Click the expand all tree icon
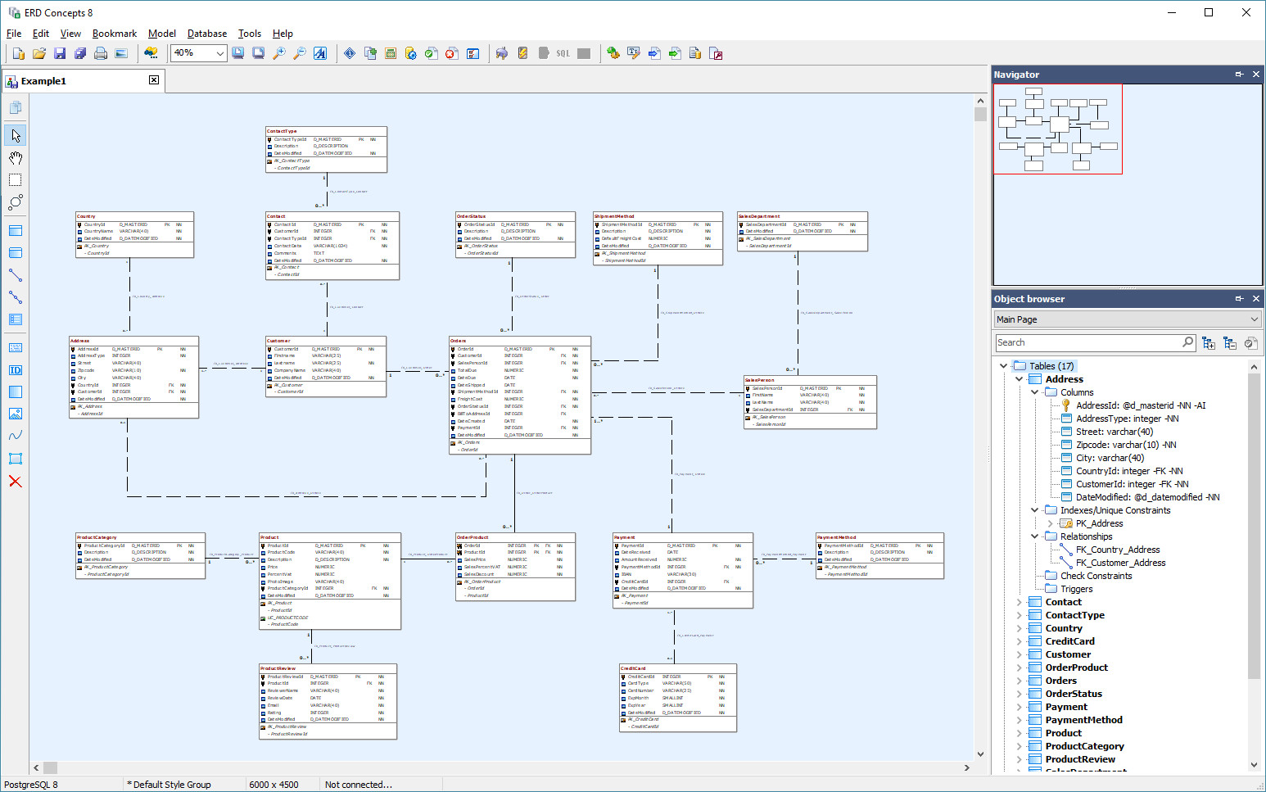Screen dimensions: 1266x792 [1209, 343]
